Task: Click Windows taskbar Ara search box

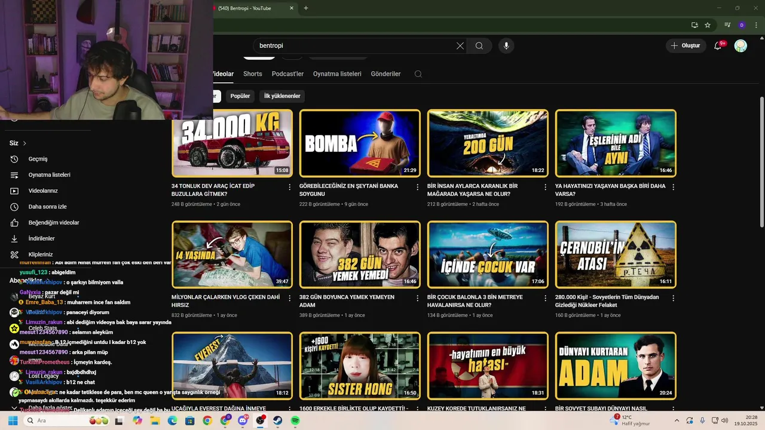Action: tap(67, 421)
